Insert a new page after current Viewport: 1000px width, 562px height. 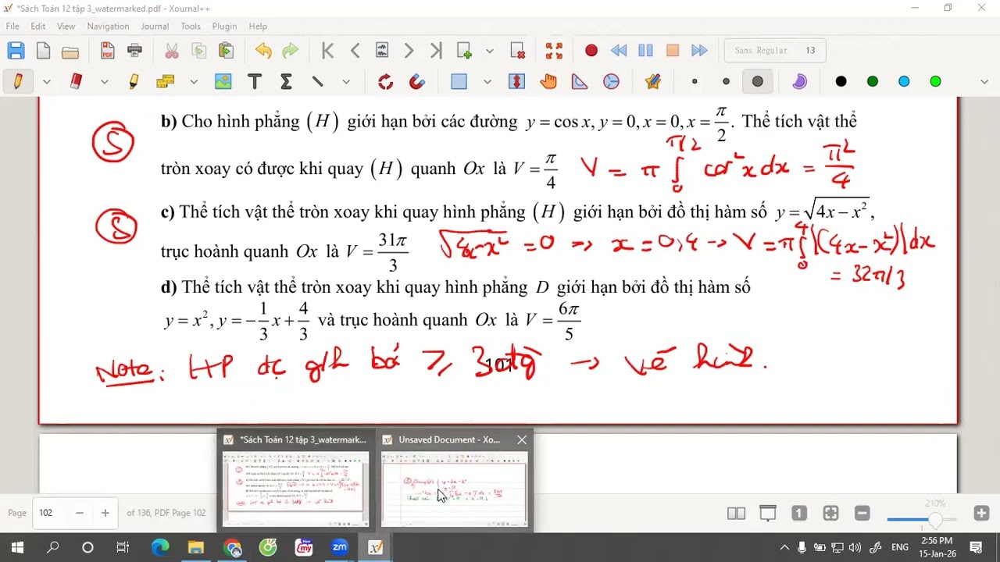pos(464,51)
